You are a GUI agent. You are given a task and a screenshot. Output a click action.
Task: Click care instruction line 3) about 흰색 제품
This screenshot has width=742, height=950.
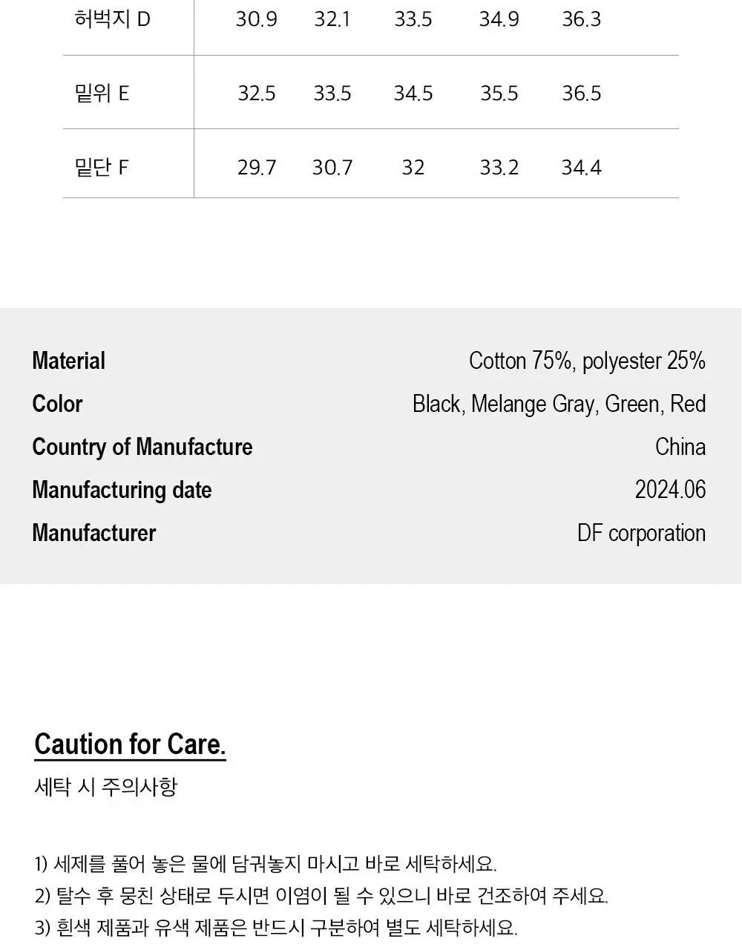click(276, 928)
